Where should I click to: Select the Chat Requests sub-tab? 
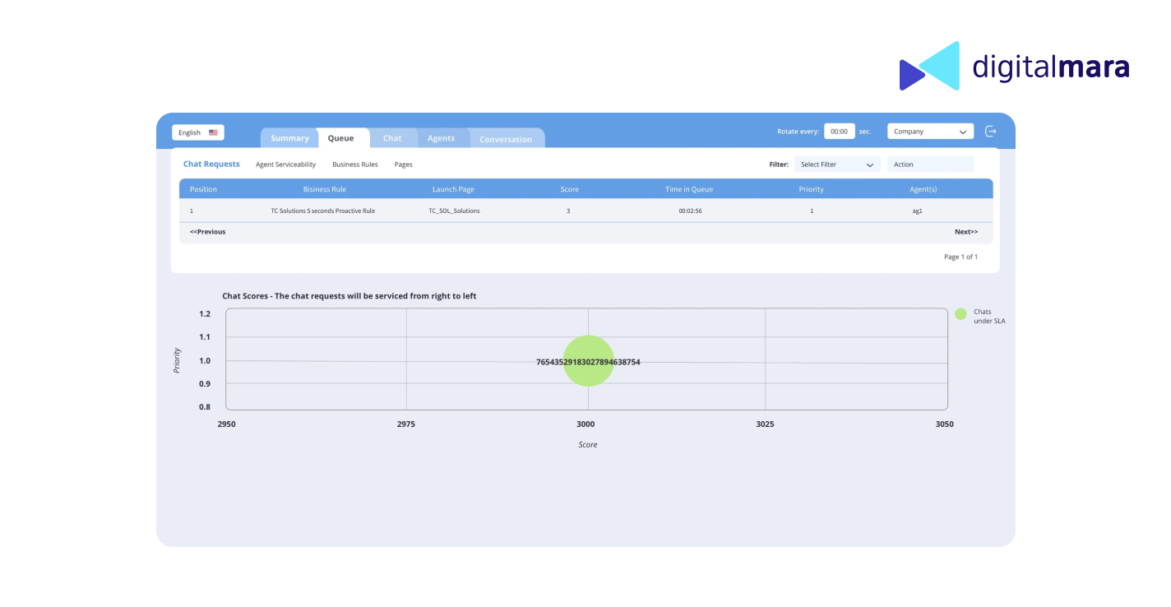211,164
